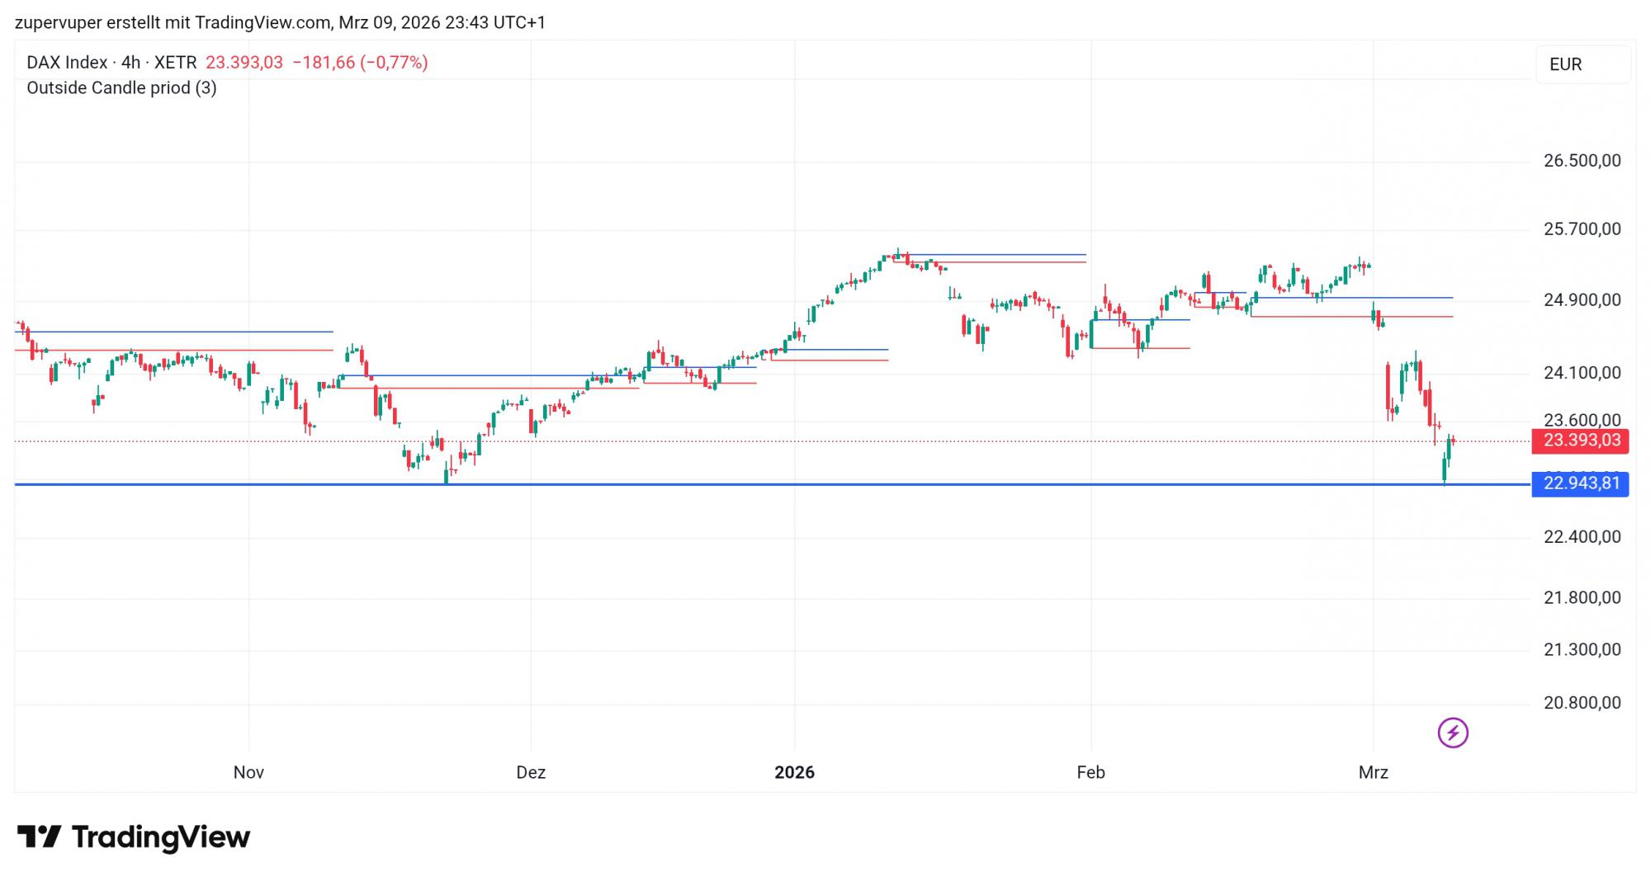Click the 2026 year label on time axis
The height and width of the screenshot is (881, 1651).
tap(794, 772)
